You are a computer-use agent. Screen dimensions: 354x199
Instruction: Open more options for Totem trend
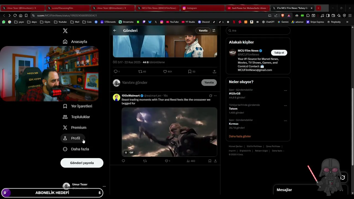click(285, 106)
